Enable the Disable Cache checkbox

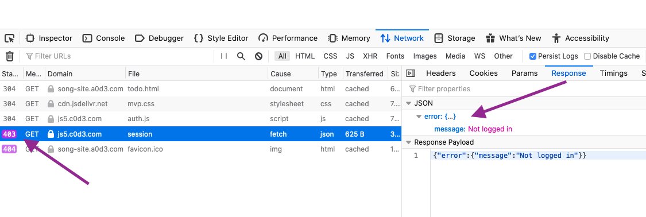(587, 56)
